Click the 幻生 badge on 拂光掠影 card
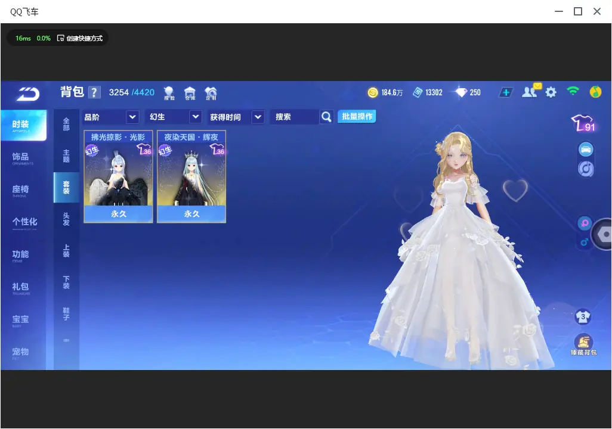612x429 pixels. point(92,150)
